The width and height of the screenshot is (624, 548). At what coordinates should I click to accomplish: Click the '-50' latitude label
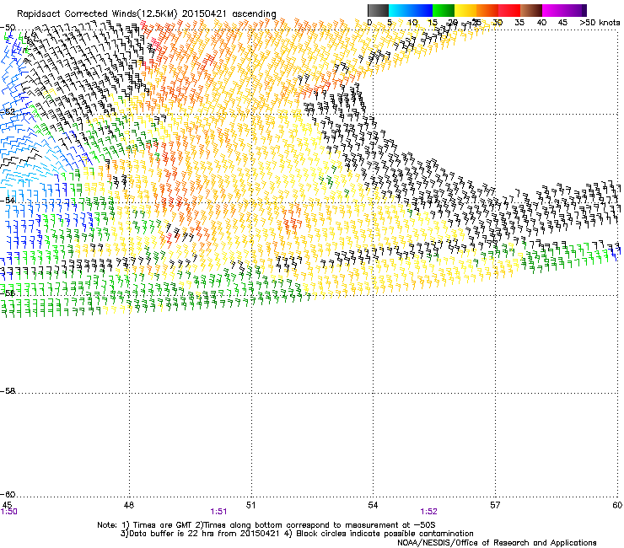[x=8, y=28]
